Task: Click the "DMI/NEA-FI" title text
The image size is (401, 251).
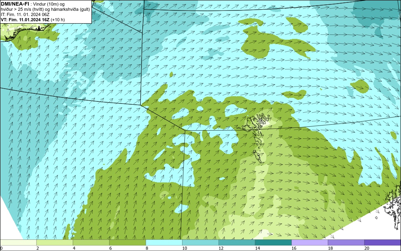Action: click(x=15, y=4)
